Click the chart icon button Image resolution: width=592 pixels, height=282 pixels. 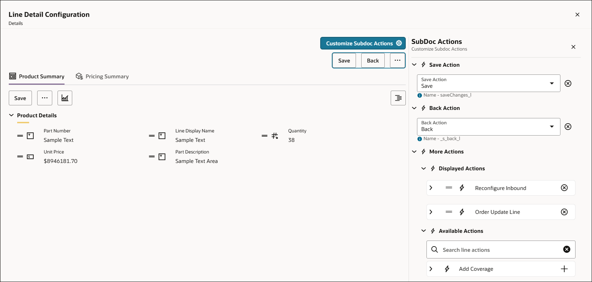click(65, 98)
